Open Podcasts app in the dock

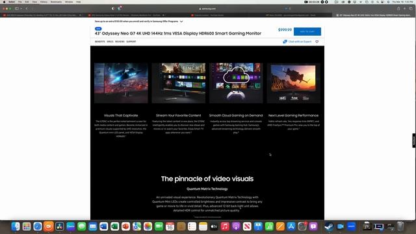point(236,226)
